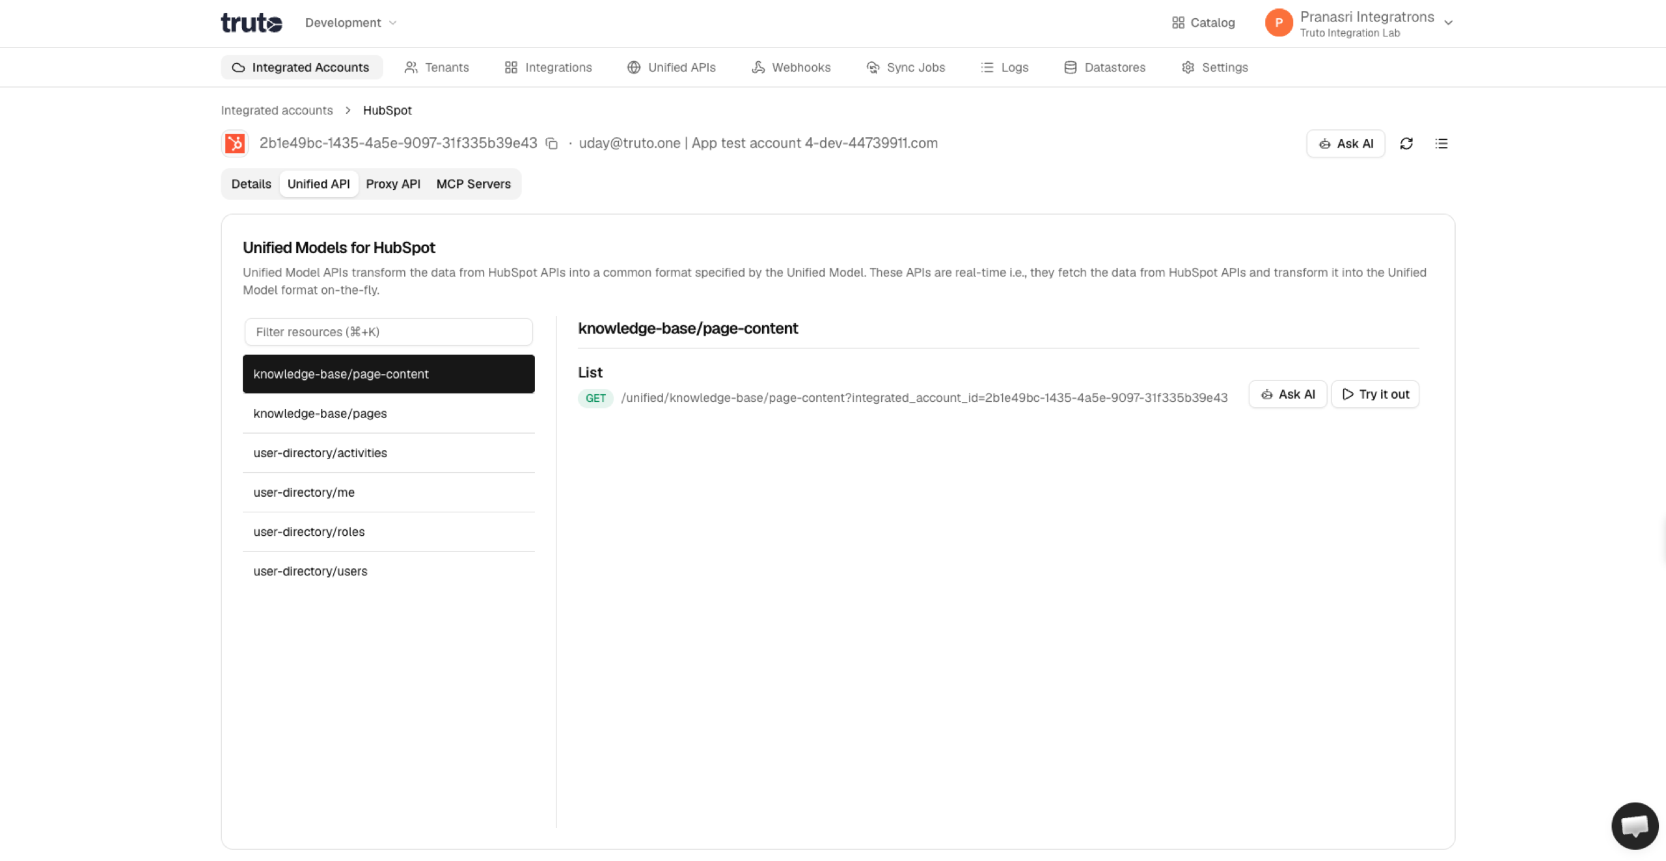Open the Catalog page

click(1203, 23)
